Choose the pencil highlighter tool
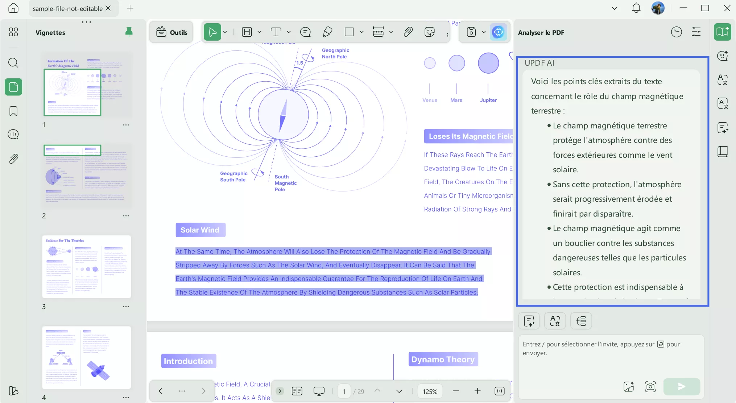Image resolution: width=736 pixels, height=403 pixels. pyautogui.click(x=327, y=32)
